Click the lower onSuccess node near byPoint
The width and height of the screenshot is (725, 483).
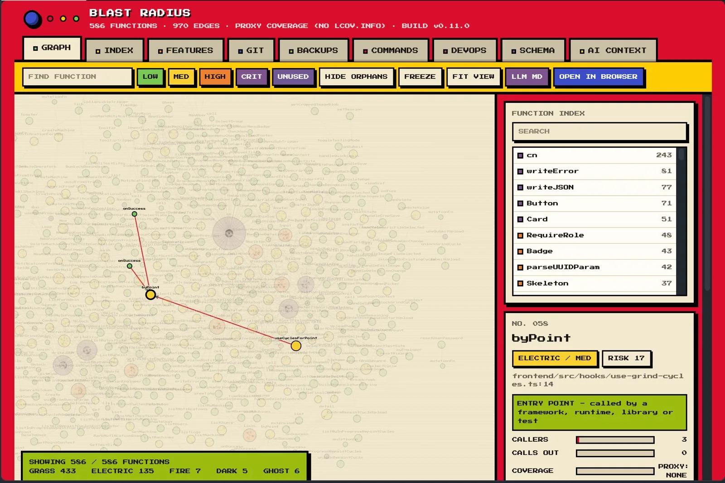pyautogui.click(x=130, y=266)
